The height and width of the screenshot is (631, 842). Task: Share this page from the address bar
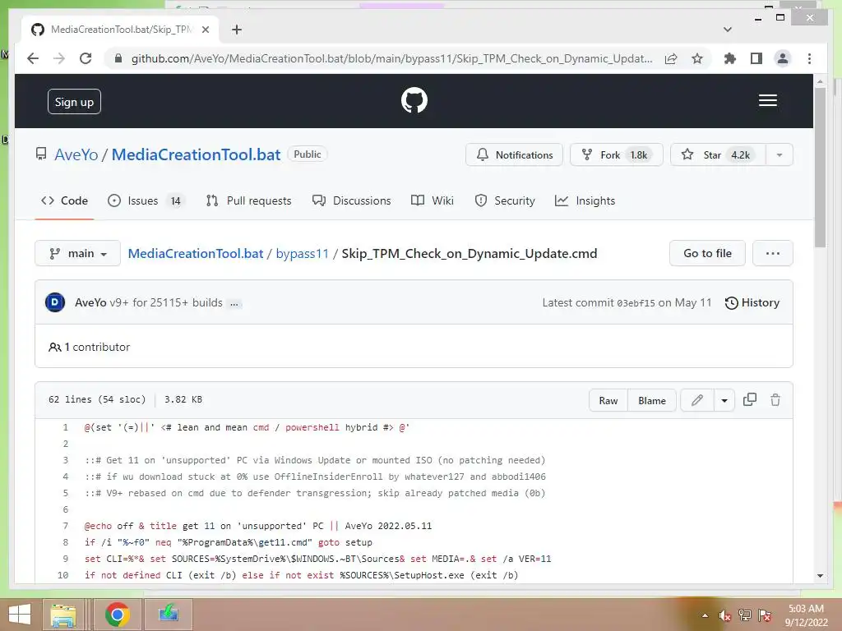tap(671, 58)
